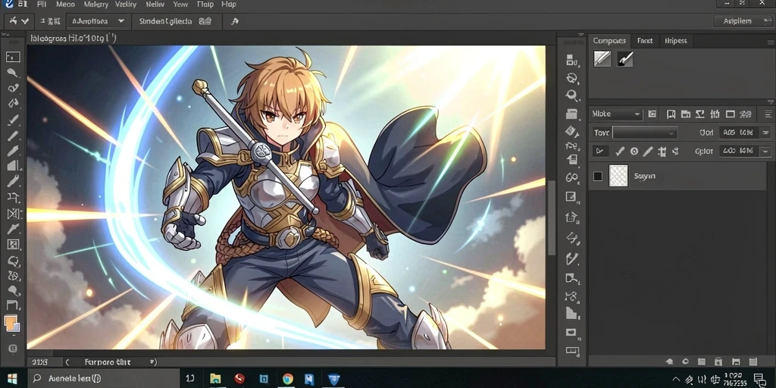This screenshot has height=388, width=776.
Task: Select the magnifier icon in right tool strip
Action: point(572,95)
